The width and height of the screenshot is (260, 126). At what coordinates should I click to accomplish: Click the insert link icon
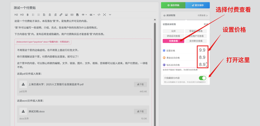point(61,15)
